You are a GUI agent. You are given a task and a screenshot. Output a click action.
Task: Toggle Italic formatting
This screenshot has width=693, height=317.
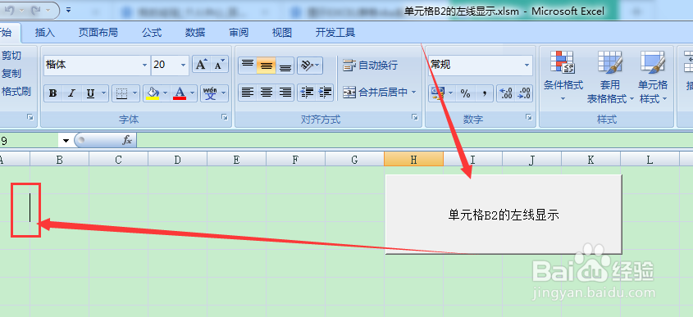coord(71,93)
